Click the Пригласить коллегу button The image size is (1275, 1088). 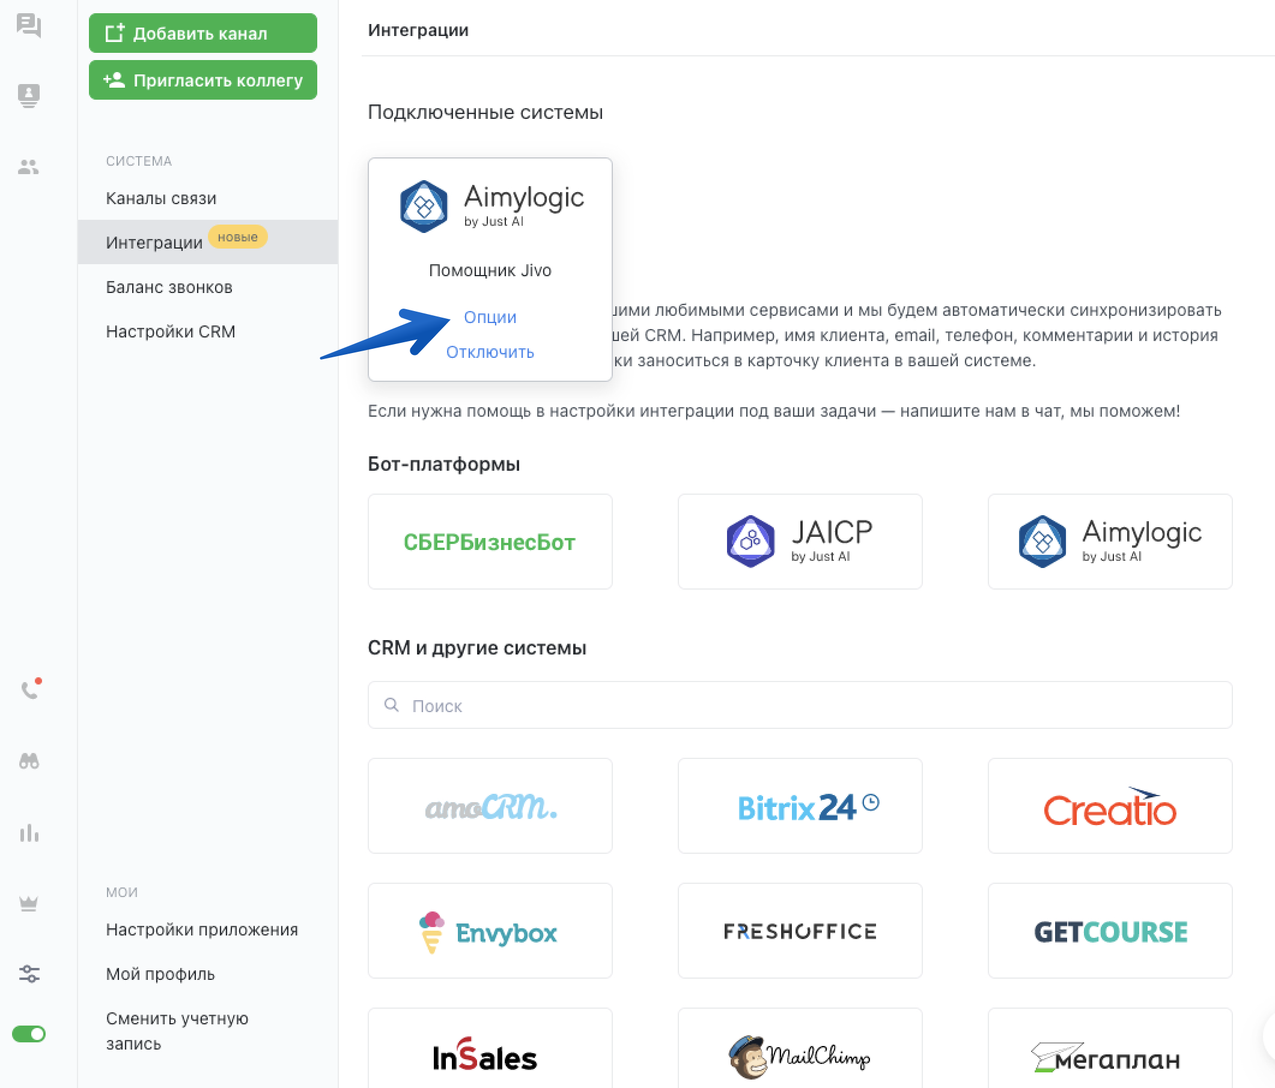click(x=203, y=80)
